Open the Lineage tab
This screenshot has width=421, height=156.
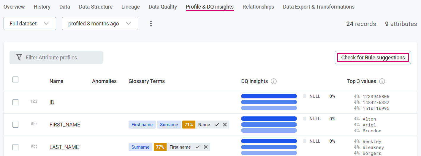tap(130, 6)
